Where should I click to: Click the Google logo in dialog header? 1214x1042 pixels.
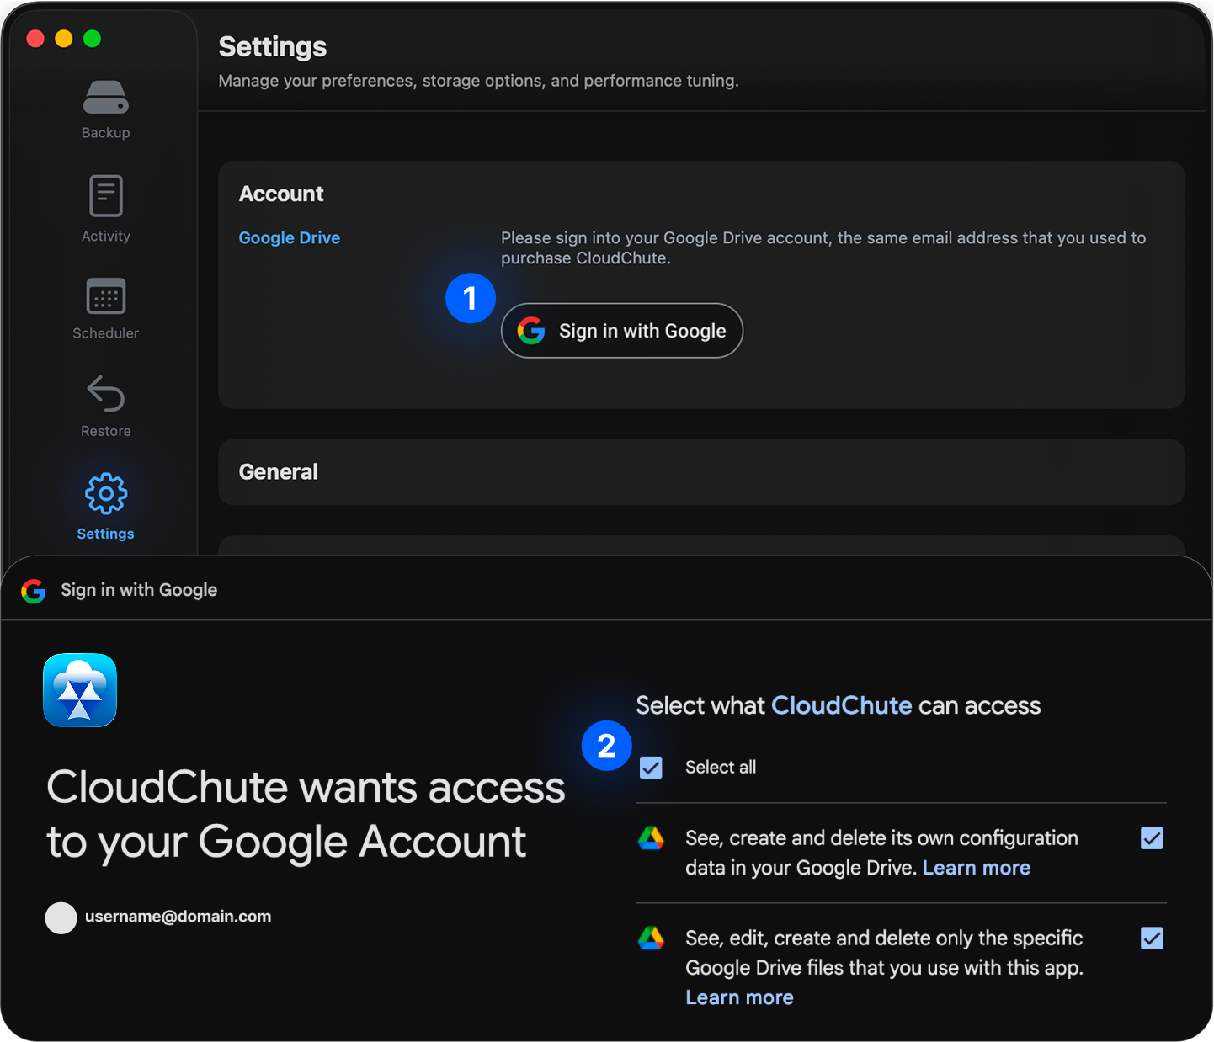tap(34, 591)
